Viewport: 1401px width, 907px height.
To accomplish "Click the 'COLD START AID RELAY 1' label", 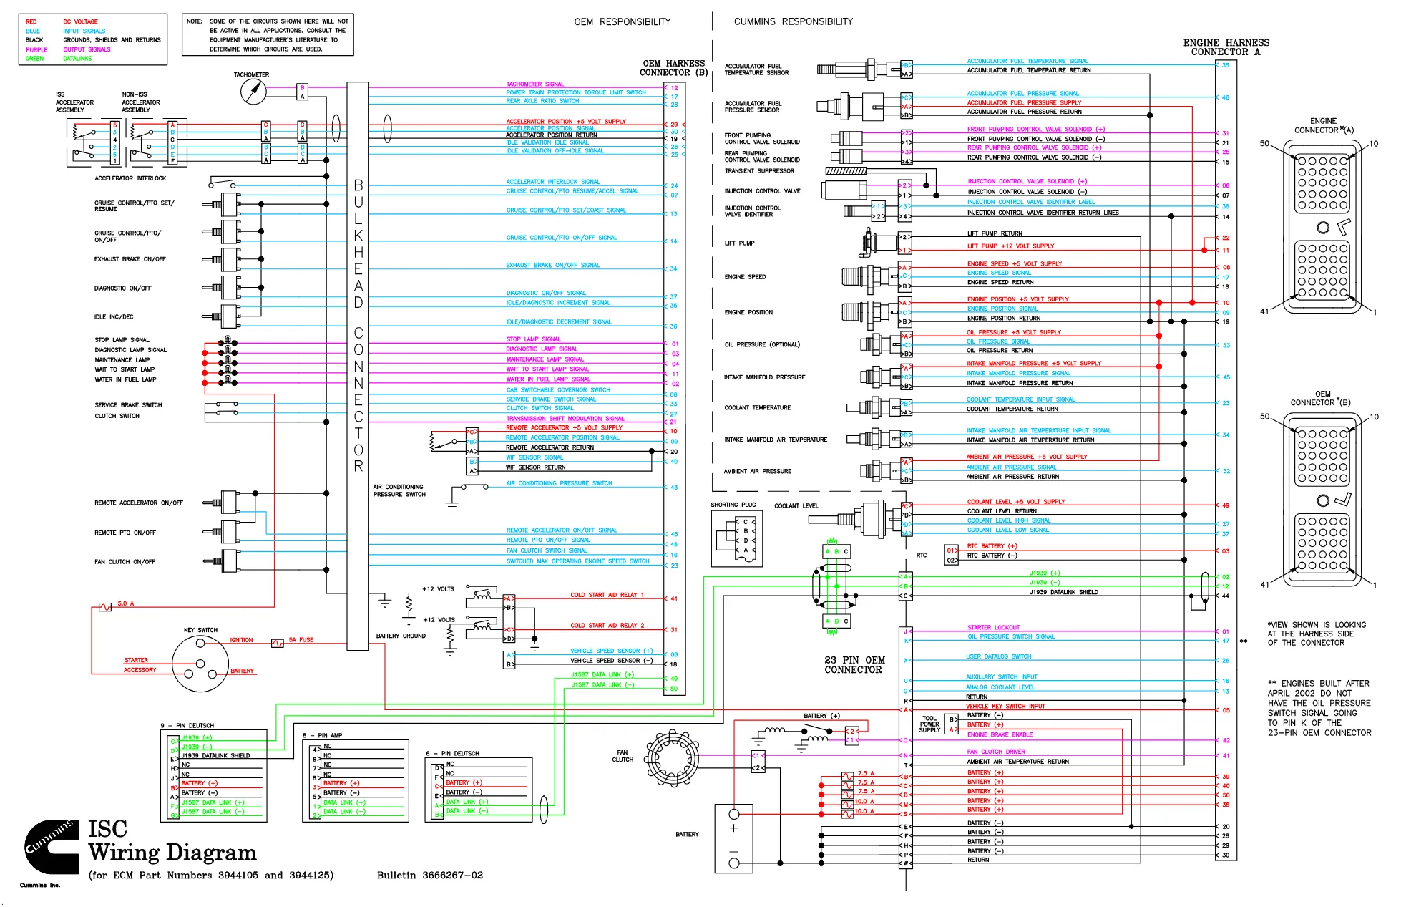I will click(607, 595).
